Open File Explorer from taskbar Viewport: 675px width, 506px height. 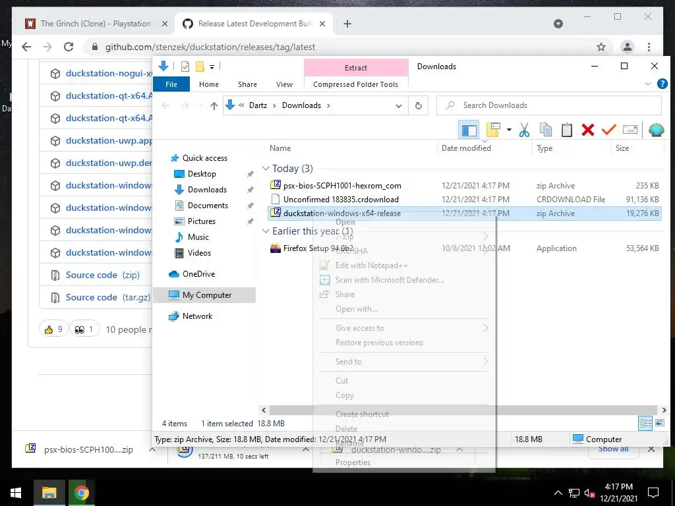(x=49, y=493)
